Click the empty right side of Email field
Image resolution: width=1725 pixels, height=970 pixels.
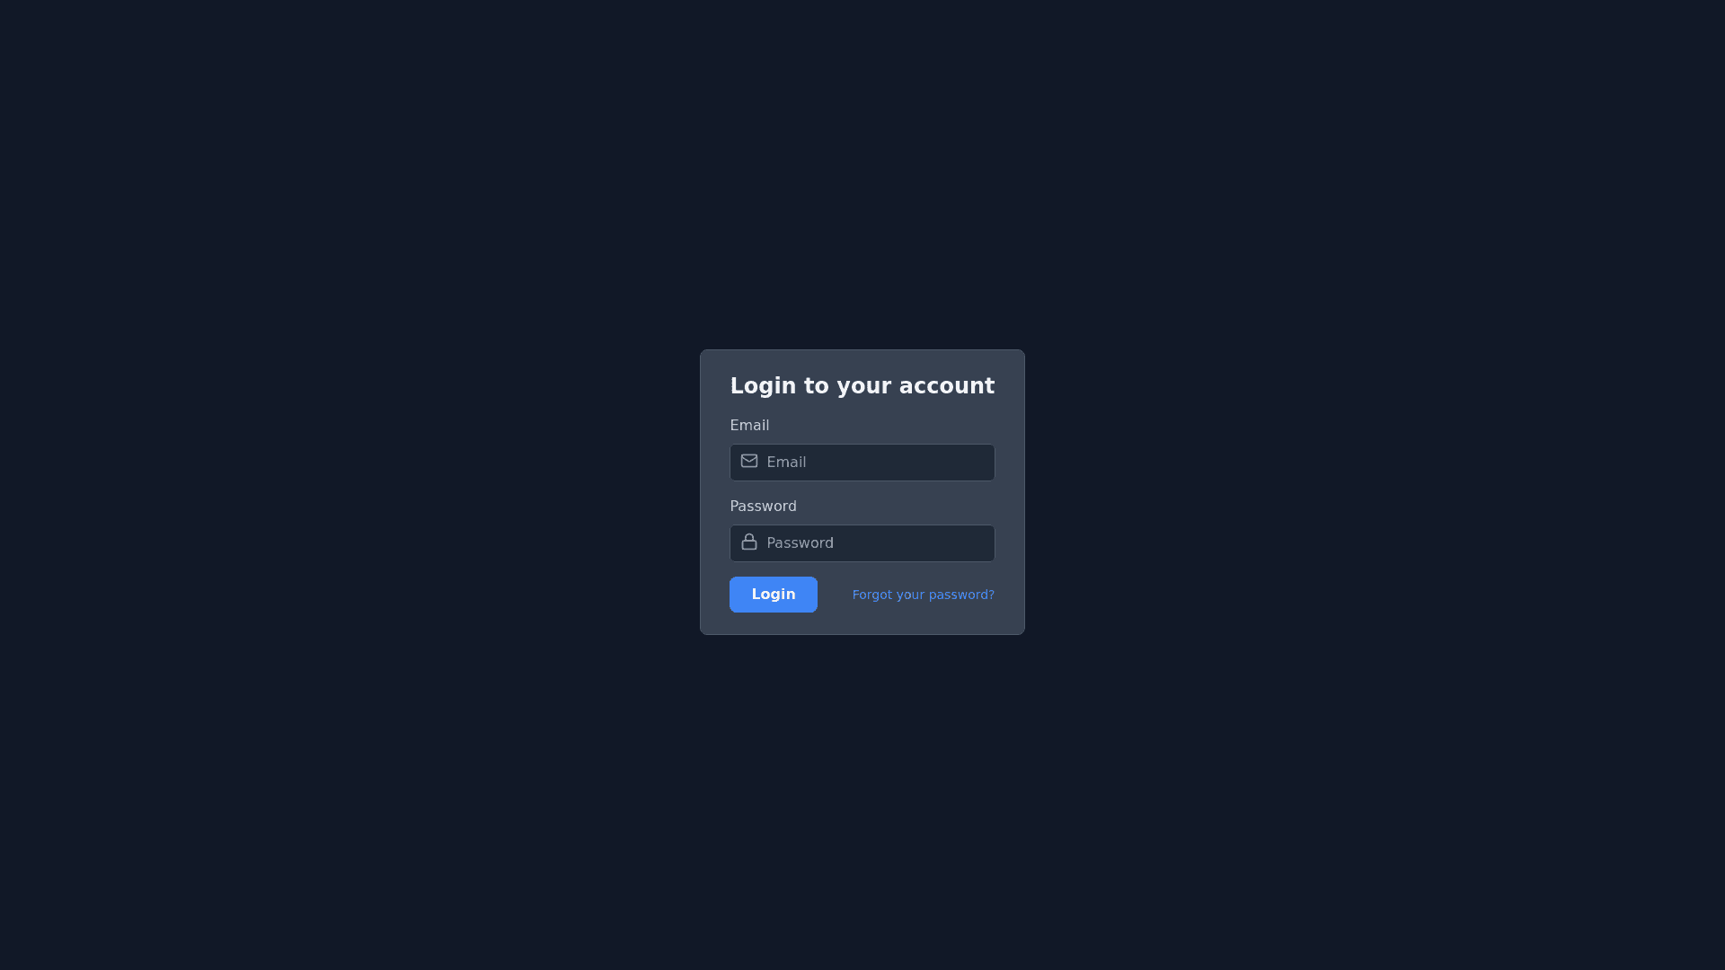[934, 463]
